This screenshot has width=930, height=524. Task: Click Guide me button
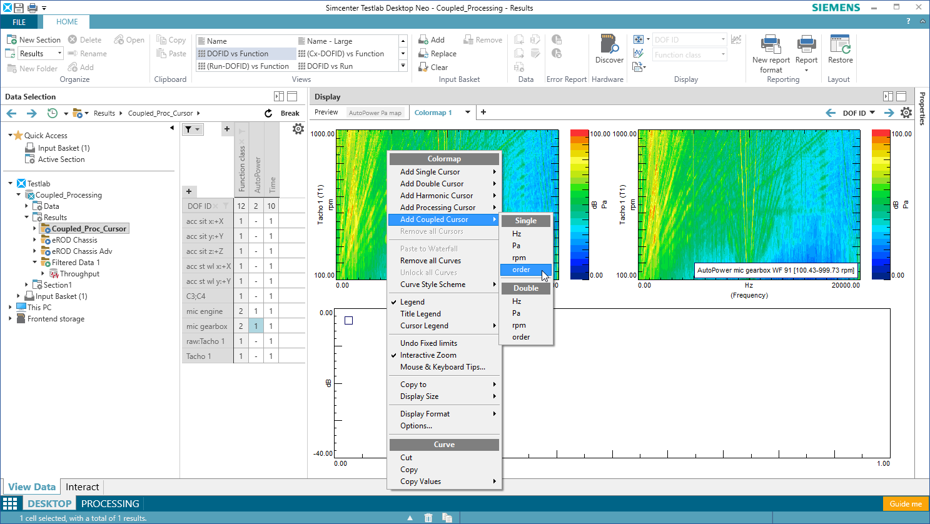click(x=905, y=504)
